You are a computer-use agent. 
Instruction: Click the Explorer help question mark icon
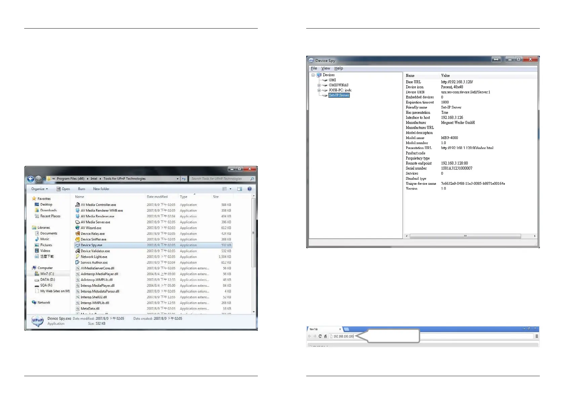pos(249,189)
